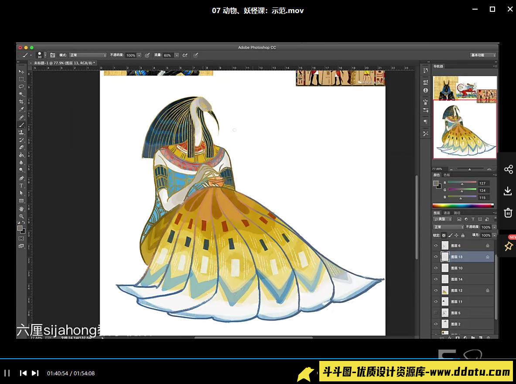
Task: Select the Lasso tool
Action: (x=21, y=87)
